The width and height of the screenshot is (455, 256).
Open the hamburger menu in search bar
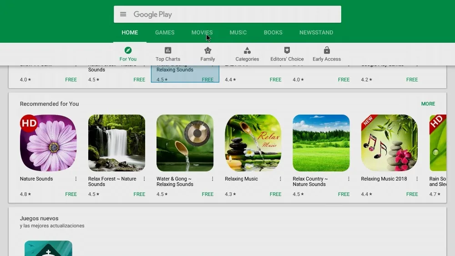[123, 14]
